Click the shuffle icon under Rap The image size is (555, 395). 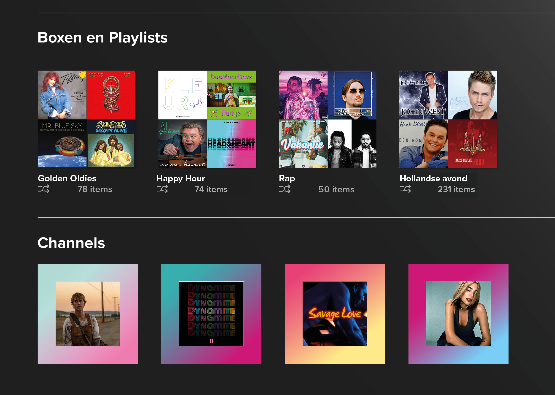point(285,189)
